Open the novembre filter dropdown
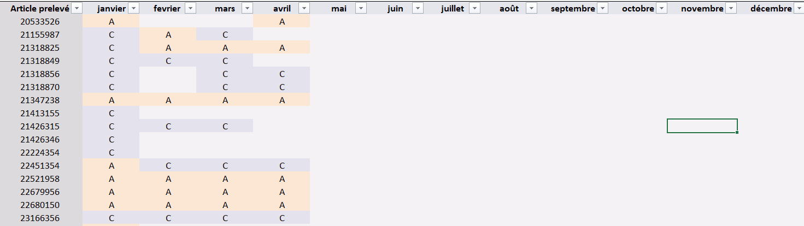This screenshot has height=226, width=804. (731, 8)
